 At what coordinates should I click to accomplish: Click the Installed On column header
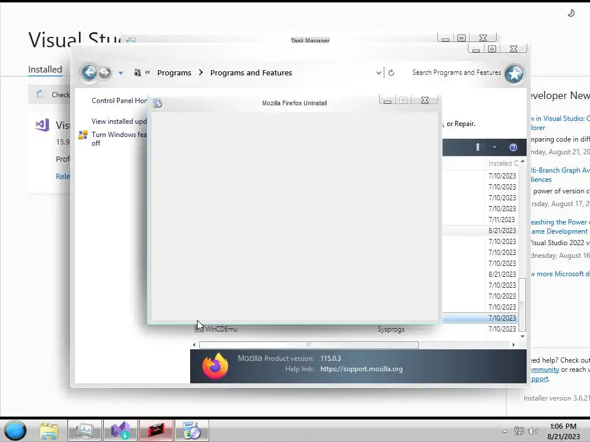502,163
